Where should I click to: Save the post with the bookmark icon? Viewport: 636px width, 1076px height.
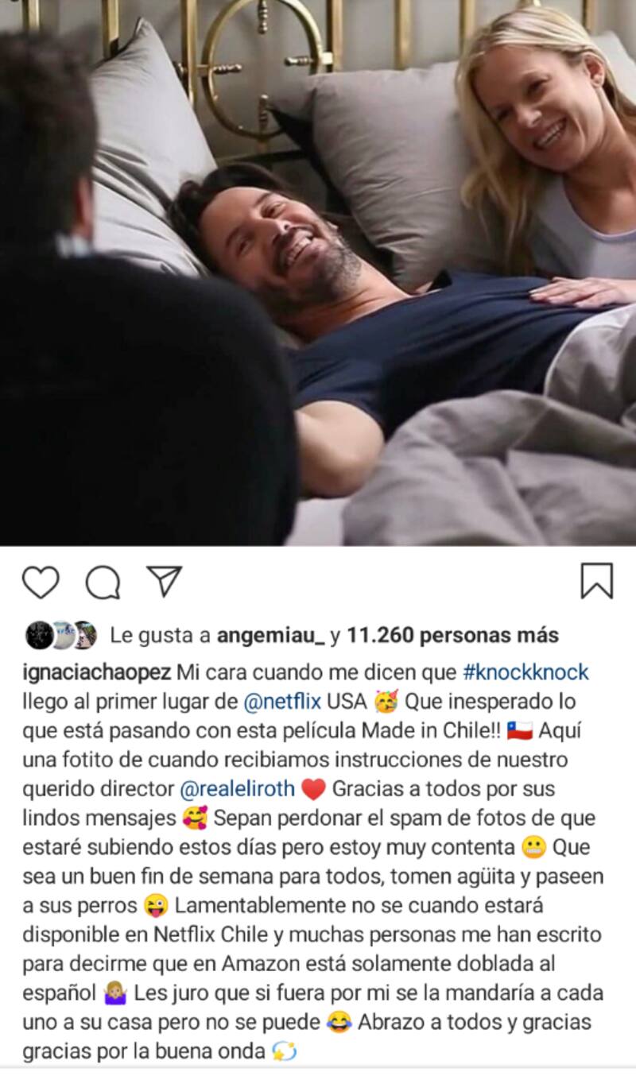pos(597,581)
